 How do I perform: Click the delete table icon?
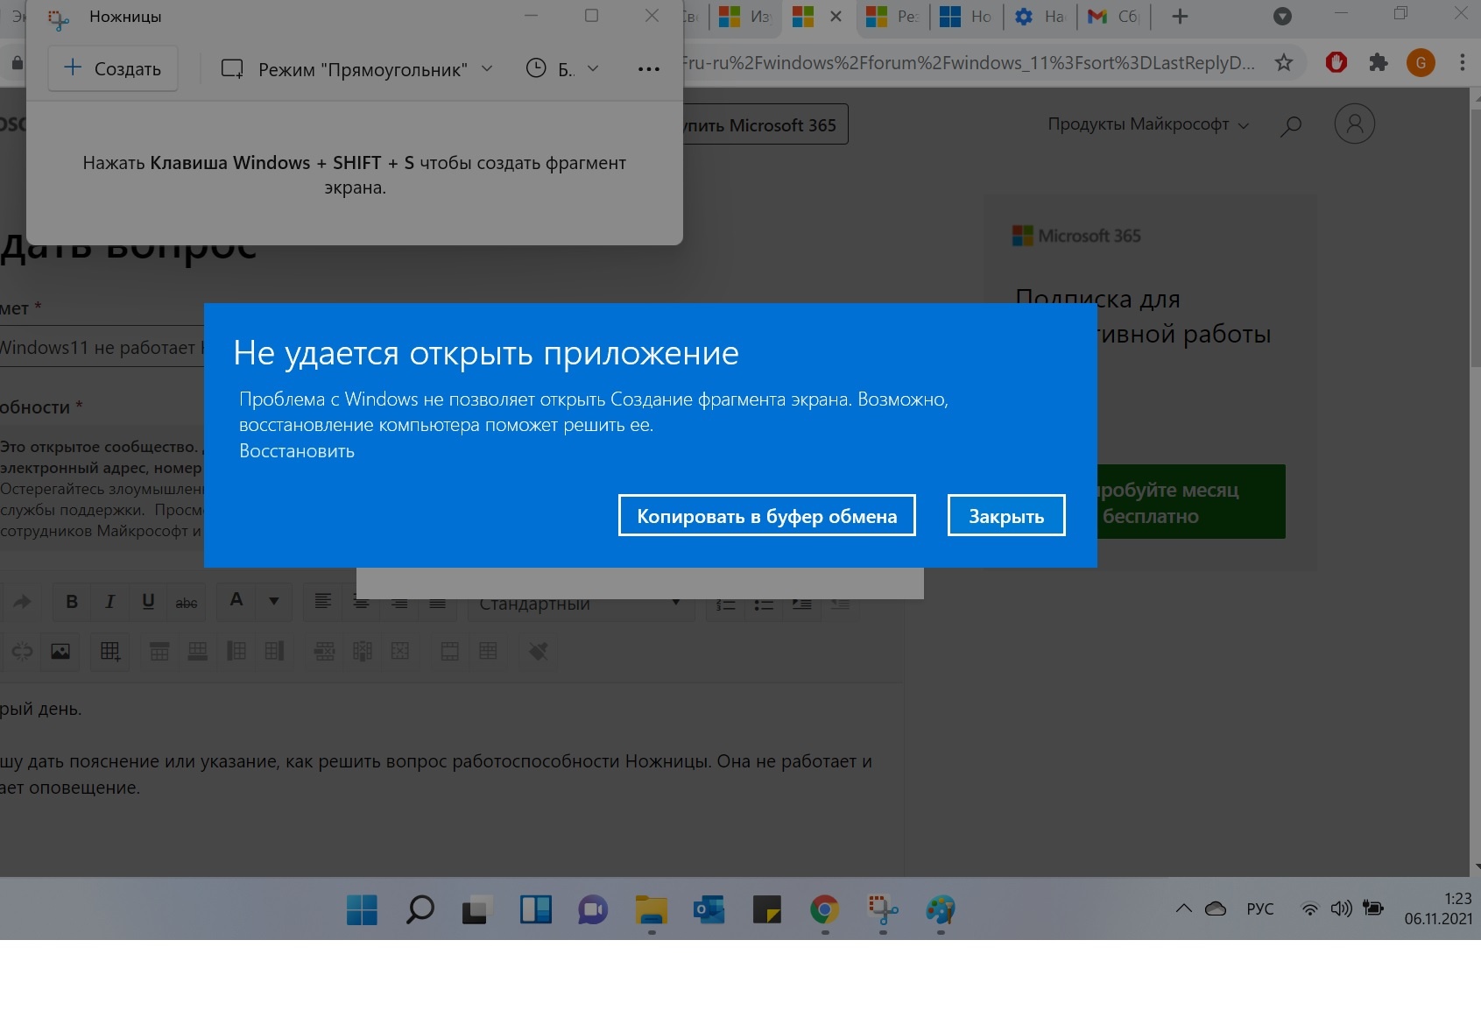(400, 651)
